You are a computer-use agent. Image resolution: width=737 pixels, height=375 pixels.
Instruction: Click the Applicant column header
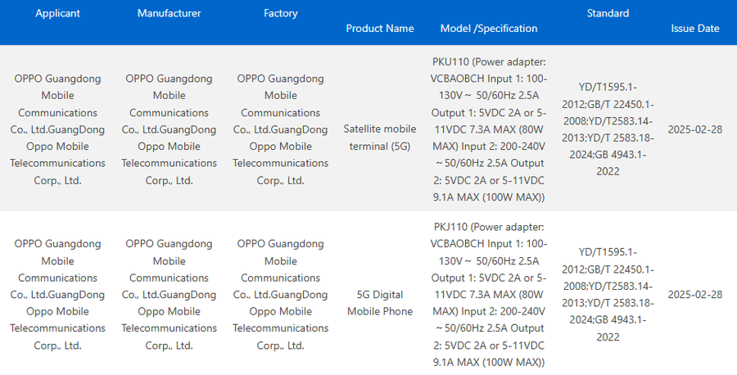click(57, 14)
